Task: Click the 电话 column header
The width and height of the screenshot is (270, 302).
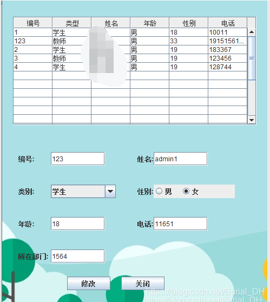Action: click(228, 23)
